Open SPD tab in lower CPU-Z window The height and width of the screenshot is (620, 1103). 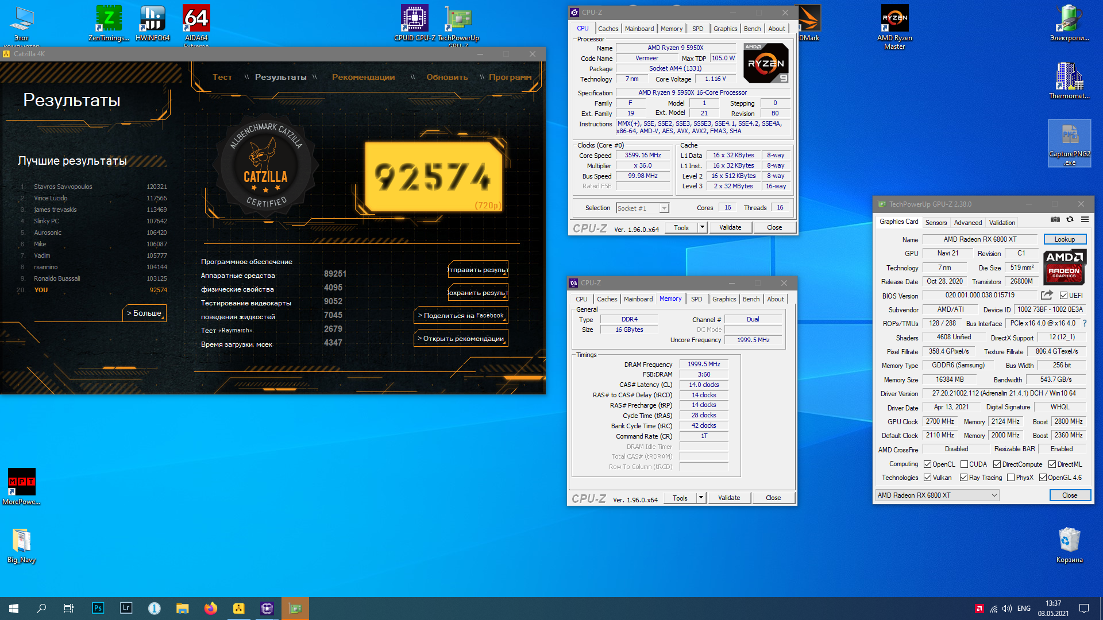[696, 299]
